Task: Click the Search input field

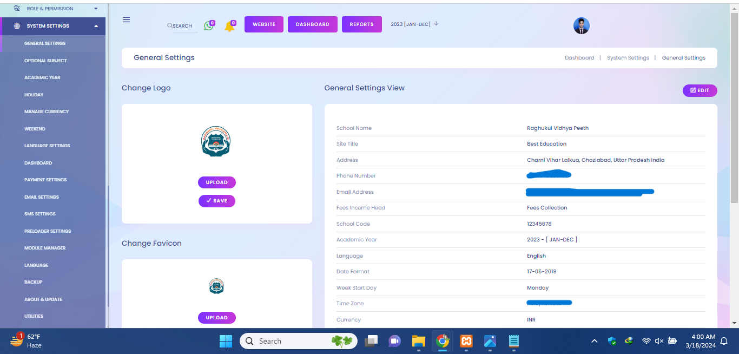Action: [x=183, y=26]
